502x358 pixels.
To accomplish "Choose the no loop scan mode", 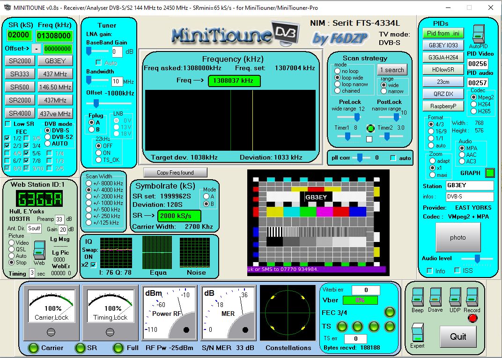I will 337,71.
